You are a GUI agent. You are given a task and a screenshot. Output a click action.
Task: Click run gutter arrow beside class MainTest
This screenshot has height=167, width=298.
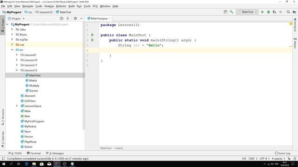point(93,35)
